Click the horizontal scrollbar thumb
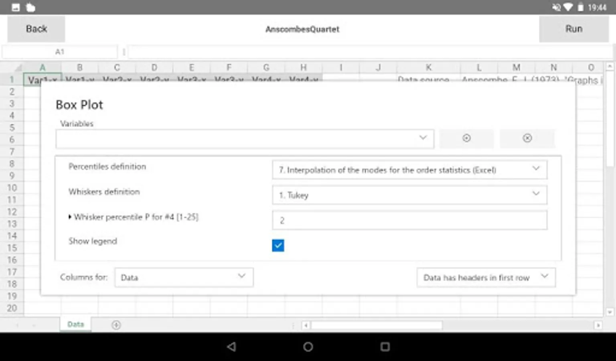Screen dimensions: 616x361 click(377, 325)
